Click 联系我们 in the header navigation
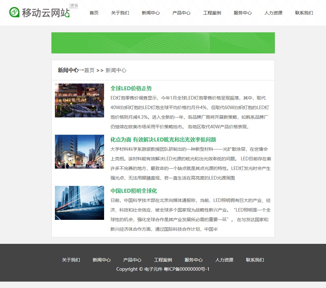326x288 pixels. click(x=304, y=13)
